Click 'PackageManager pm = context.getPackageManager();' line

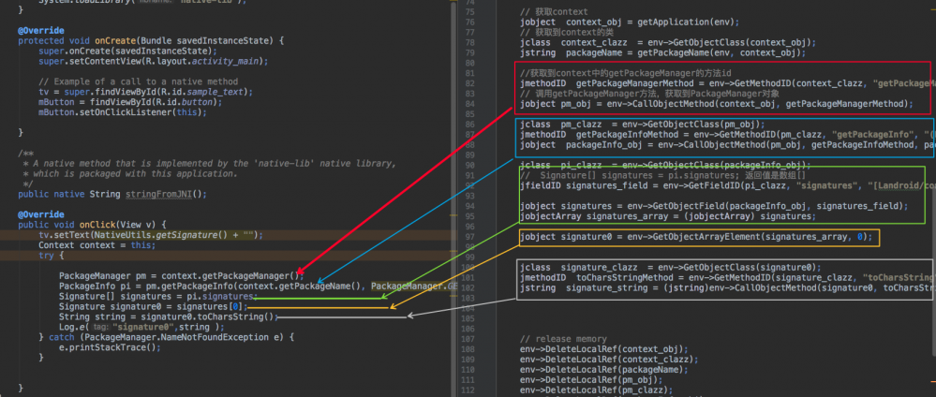pos(181,276)
